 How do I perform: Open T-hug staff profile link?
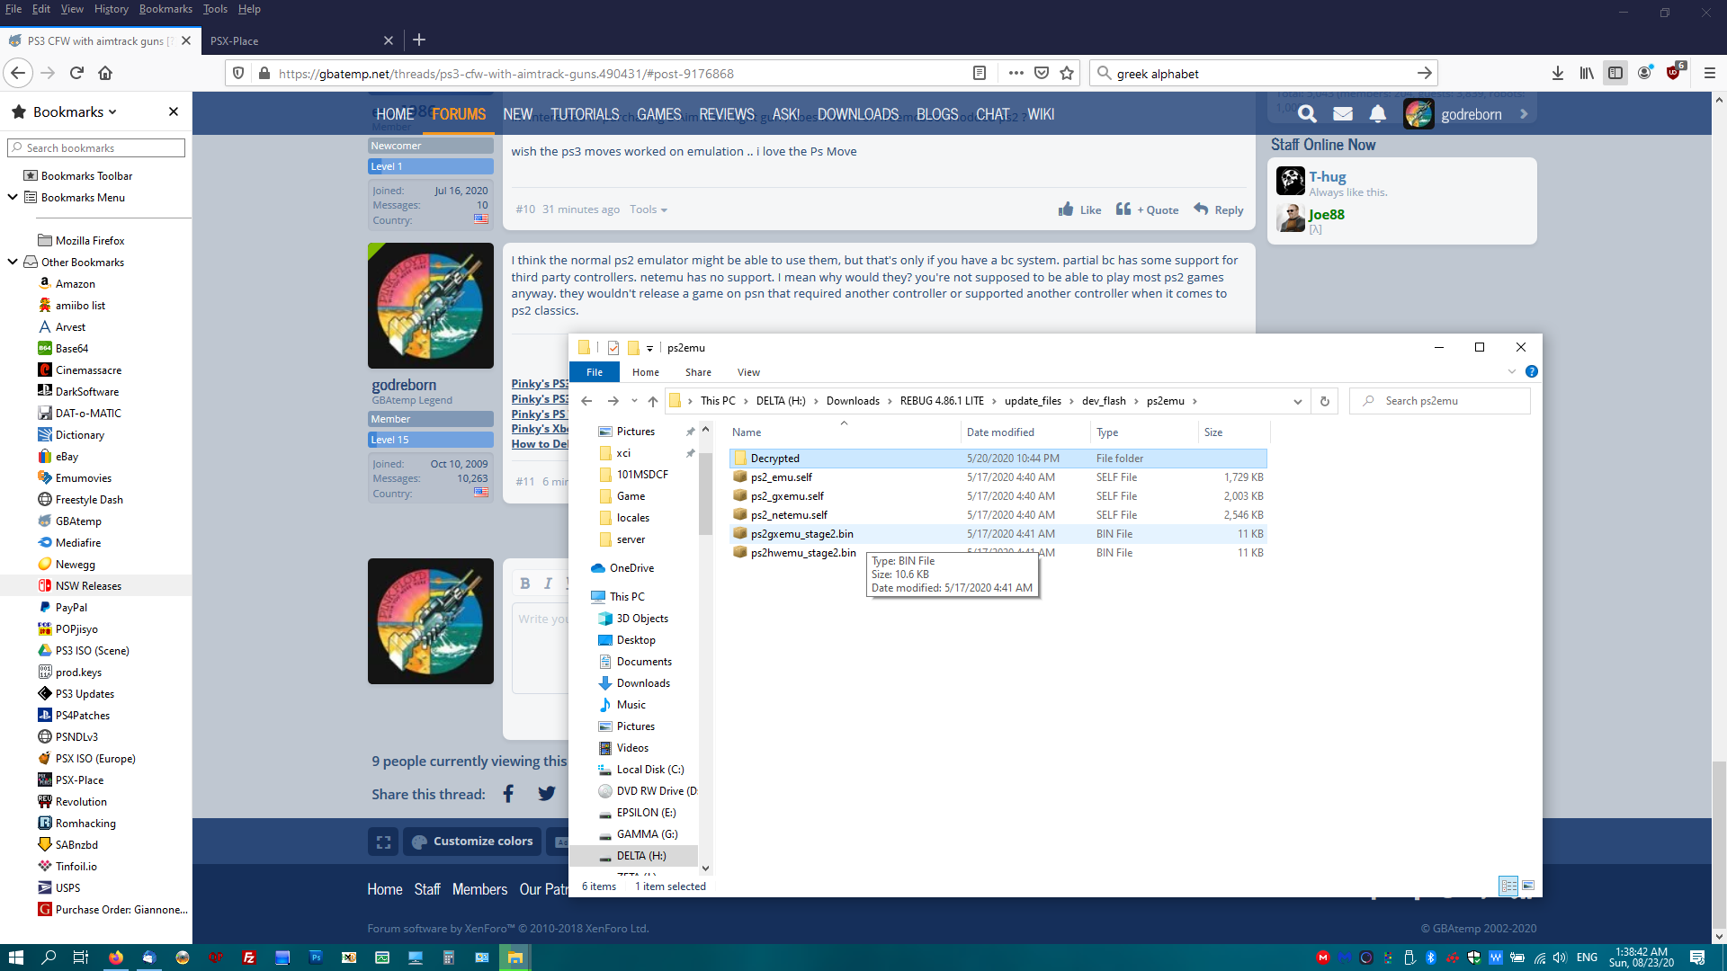(1327, 176)
